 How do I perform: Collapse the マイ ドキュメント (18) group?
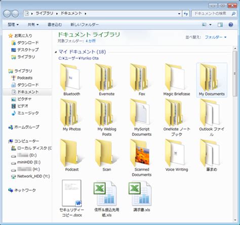click(56, 52)
